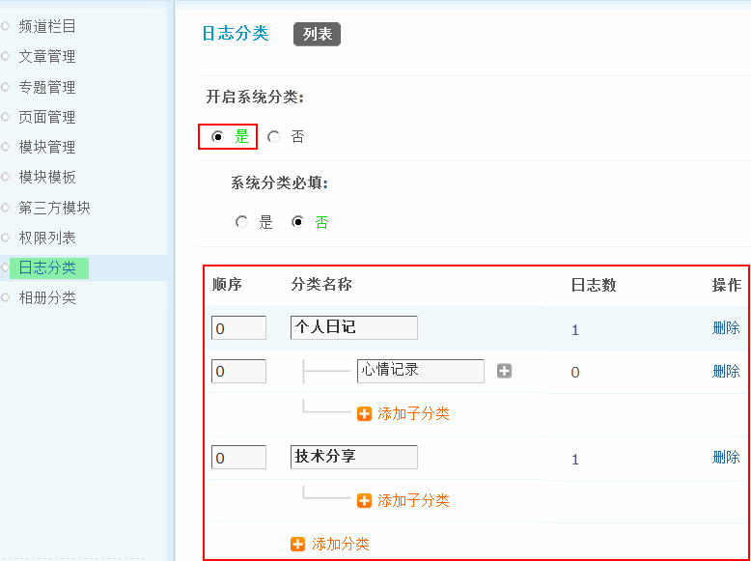Click the gray plus icon beside 心情记录
The width and height of the screenshot is (751, 561).
[504, 371]
